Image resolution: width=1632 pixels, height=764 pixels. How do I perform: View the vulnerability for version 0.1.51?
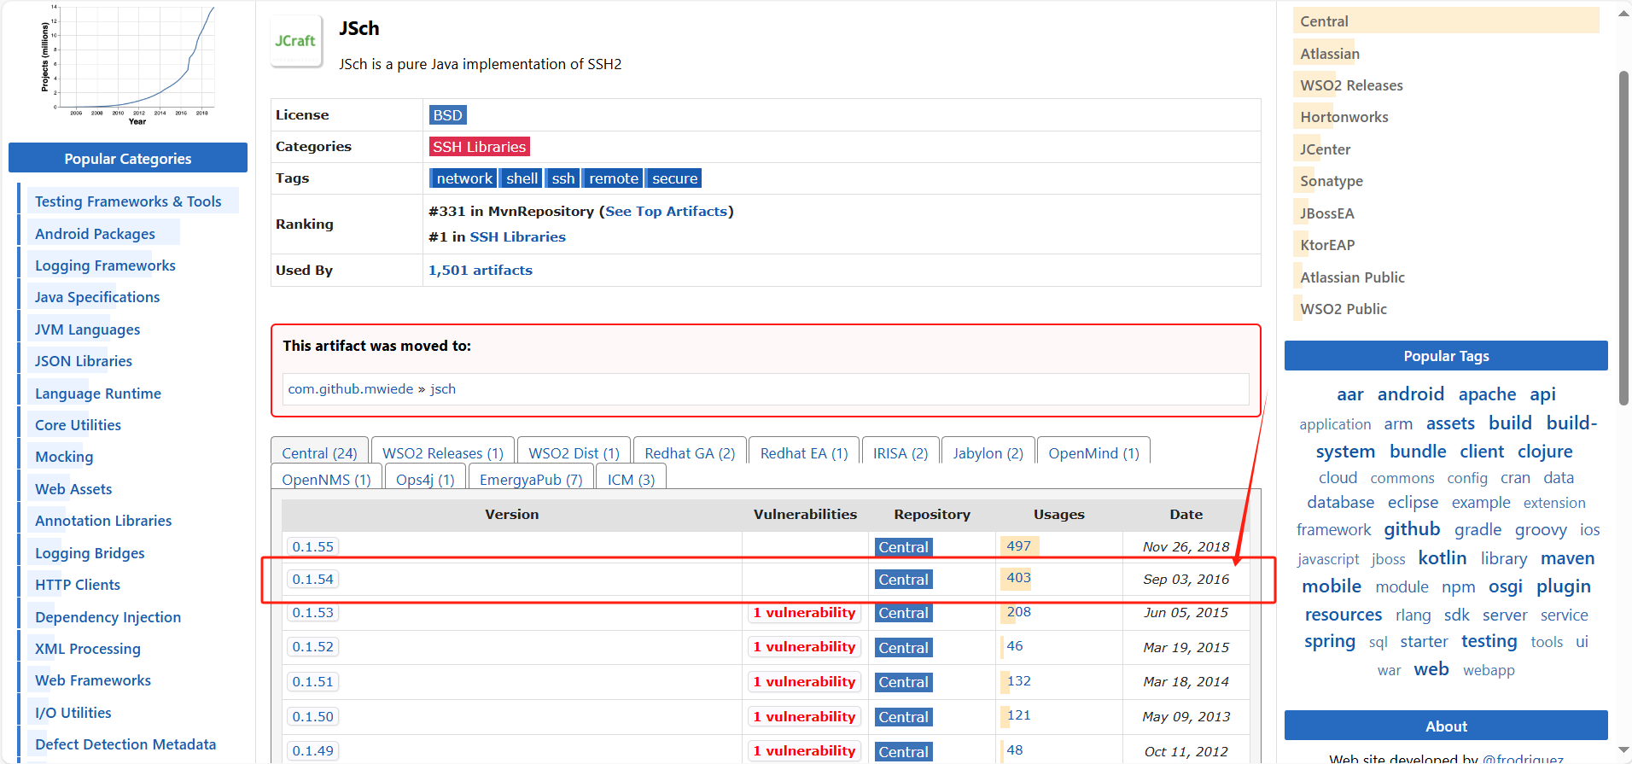point(804,681)
